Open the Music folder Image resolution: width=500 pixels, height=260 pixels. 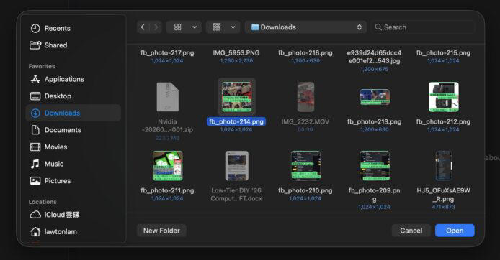click(x=73, y=164)
